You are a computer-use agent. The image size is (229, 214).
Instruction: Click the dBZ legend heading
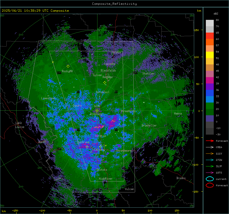point(216,13)
